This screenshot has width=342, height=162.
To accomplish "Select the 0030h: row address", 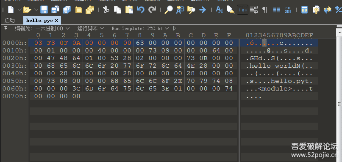I will tap(15, 66).
